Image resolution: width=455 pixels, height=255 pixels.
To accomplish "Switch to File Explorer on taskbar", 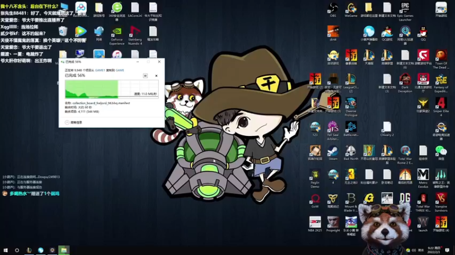I will coord(64,250).
